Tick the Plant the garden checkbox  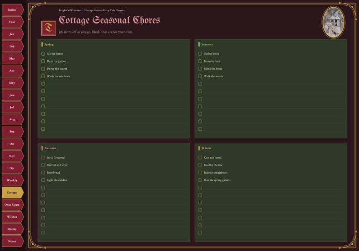(x=43, y=61)
